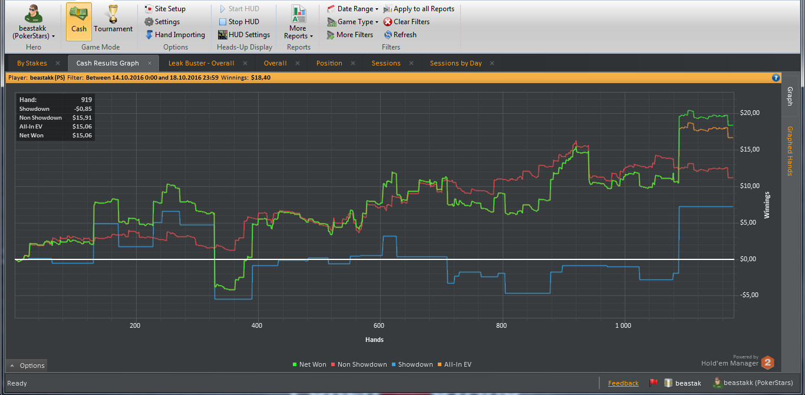Switch to the By Stakes tab
The width and height of the screenshot is (805, 395).
tap(32, 63)
